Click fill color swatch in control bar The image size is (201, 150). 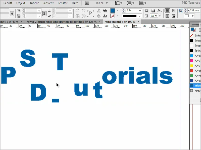pyautogui.click(x=113, y=10)
